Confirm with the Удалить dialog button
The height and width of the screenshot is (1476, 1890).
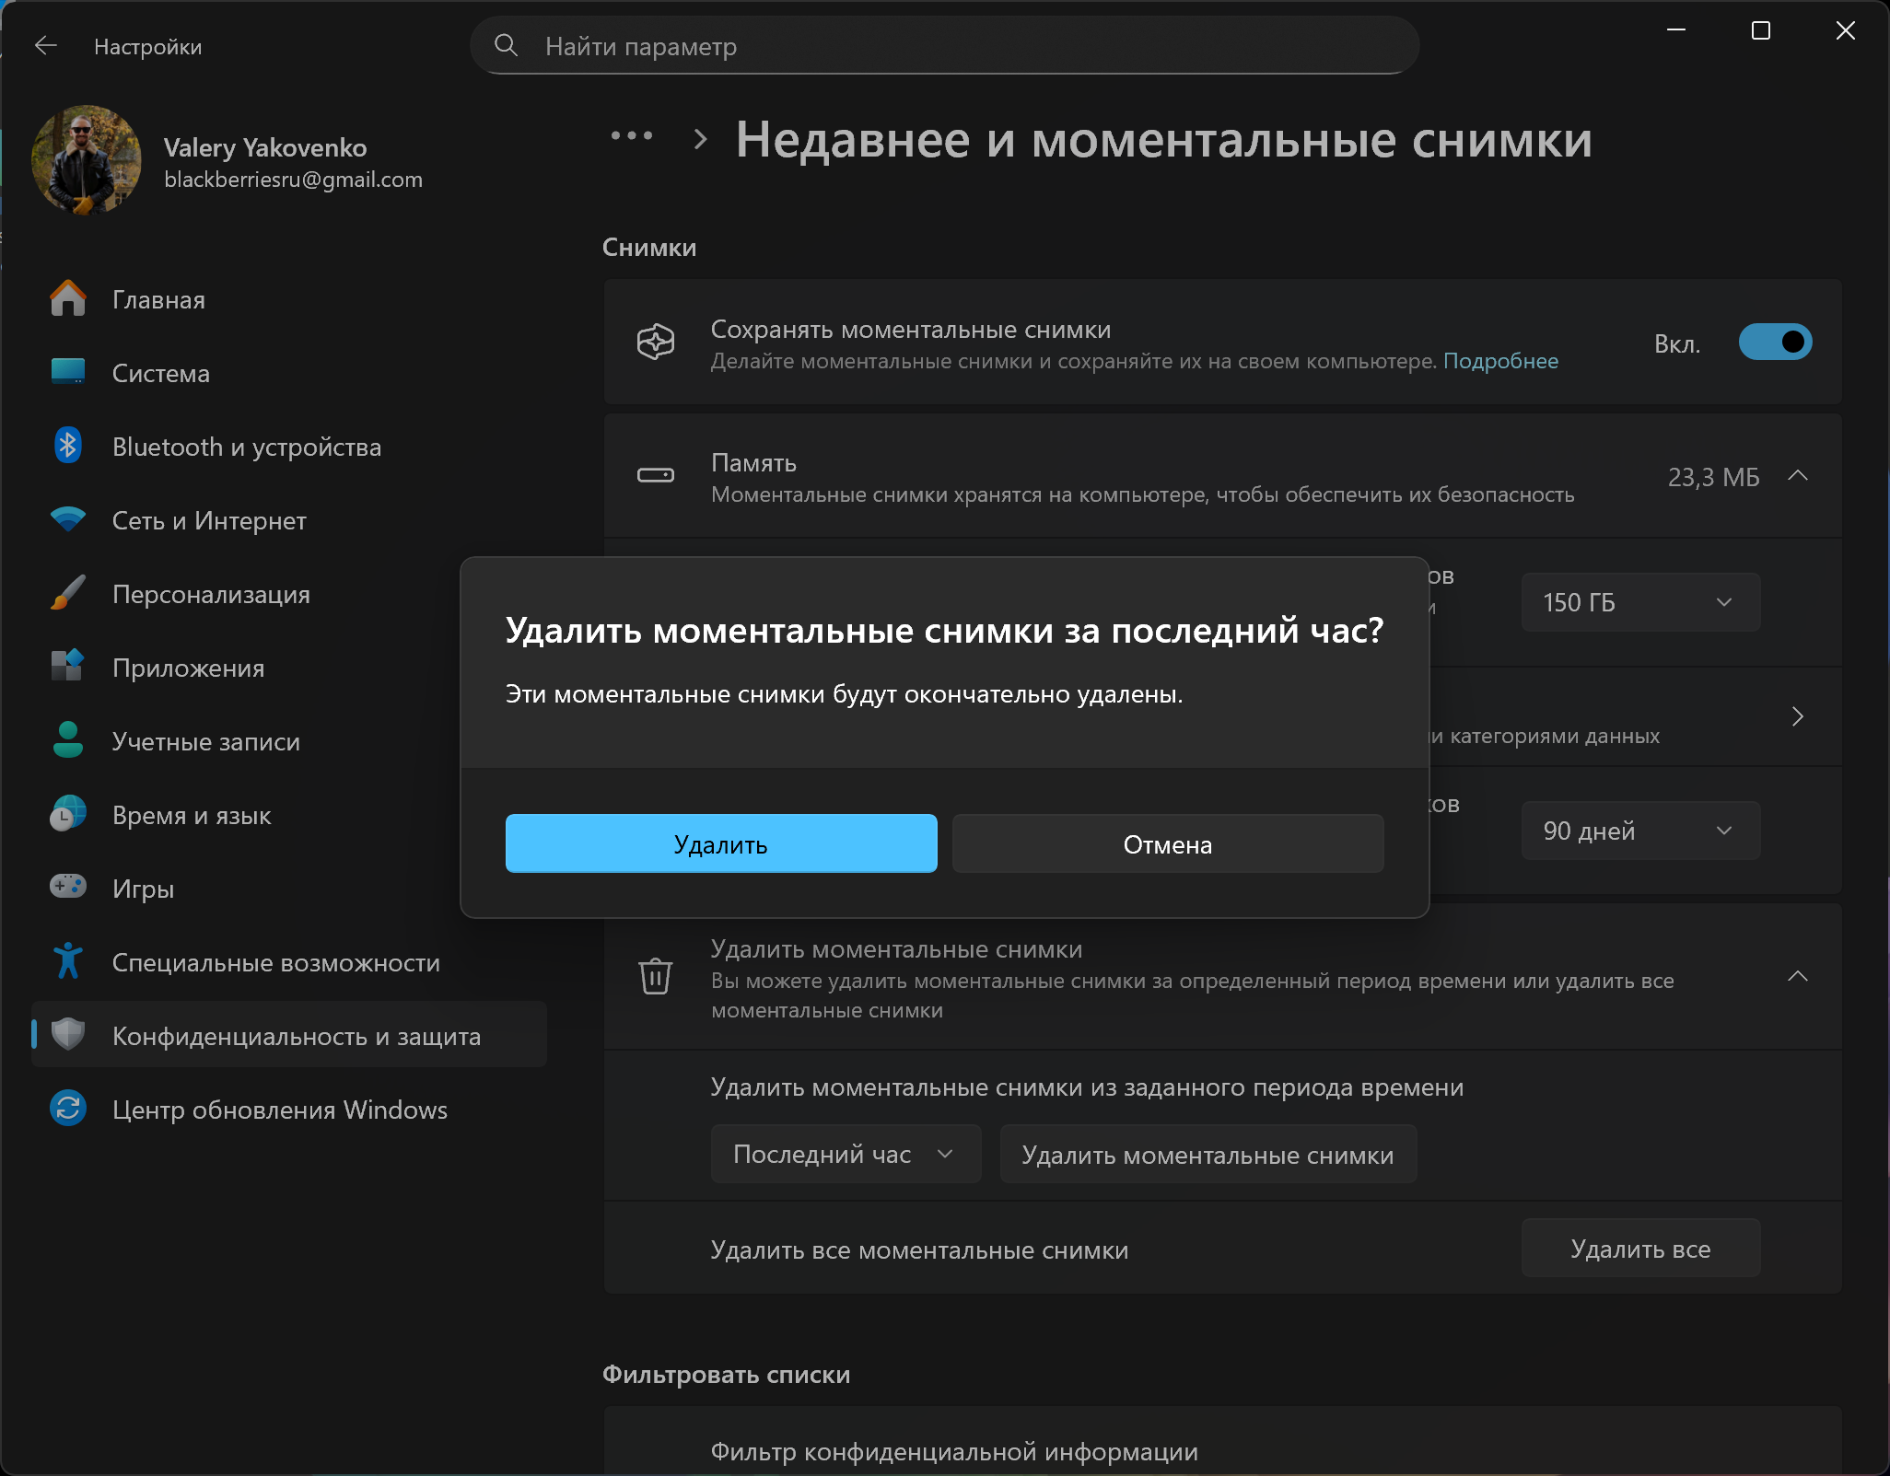click(x=720, y=843)
